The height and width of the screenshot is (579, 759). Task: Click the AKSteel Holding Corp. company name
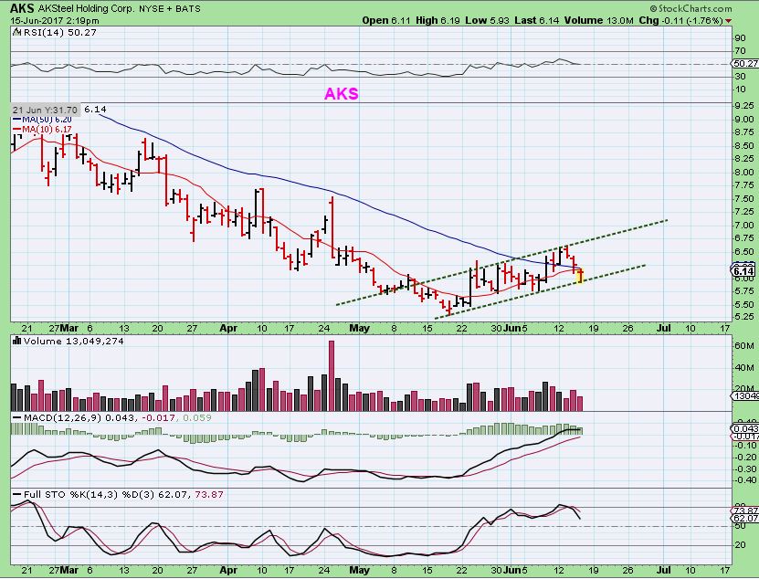point(85,9)
